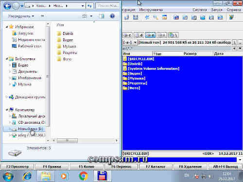Screen dimensions: 243x182
Task: Click the F3 Просмотр button
Action: click(17, 166)
